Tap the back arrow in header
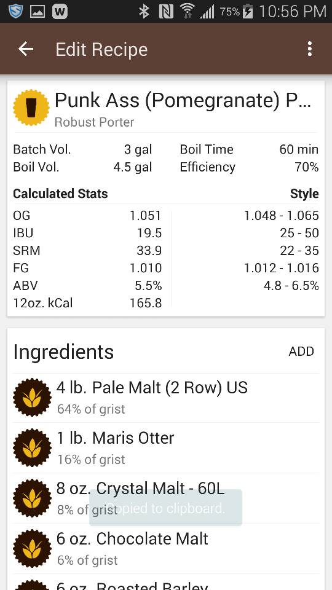 [x=26, y=49]
